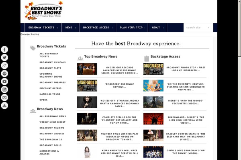Click the people icon beside Top Broadway News
241x160 pixels.
tap(80, 58)
